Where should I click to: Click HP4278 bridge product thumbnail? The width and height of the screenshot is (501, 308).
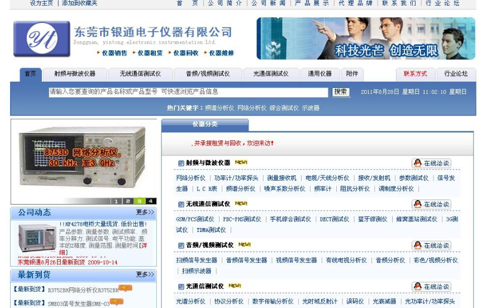point(37,238)
